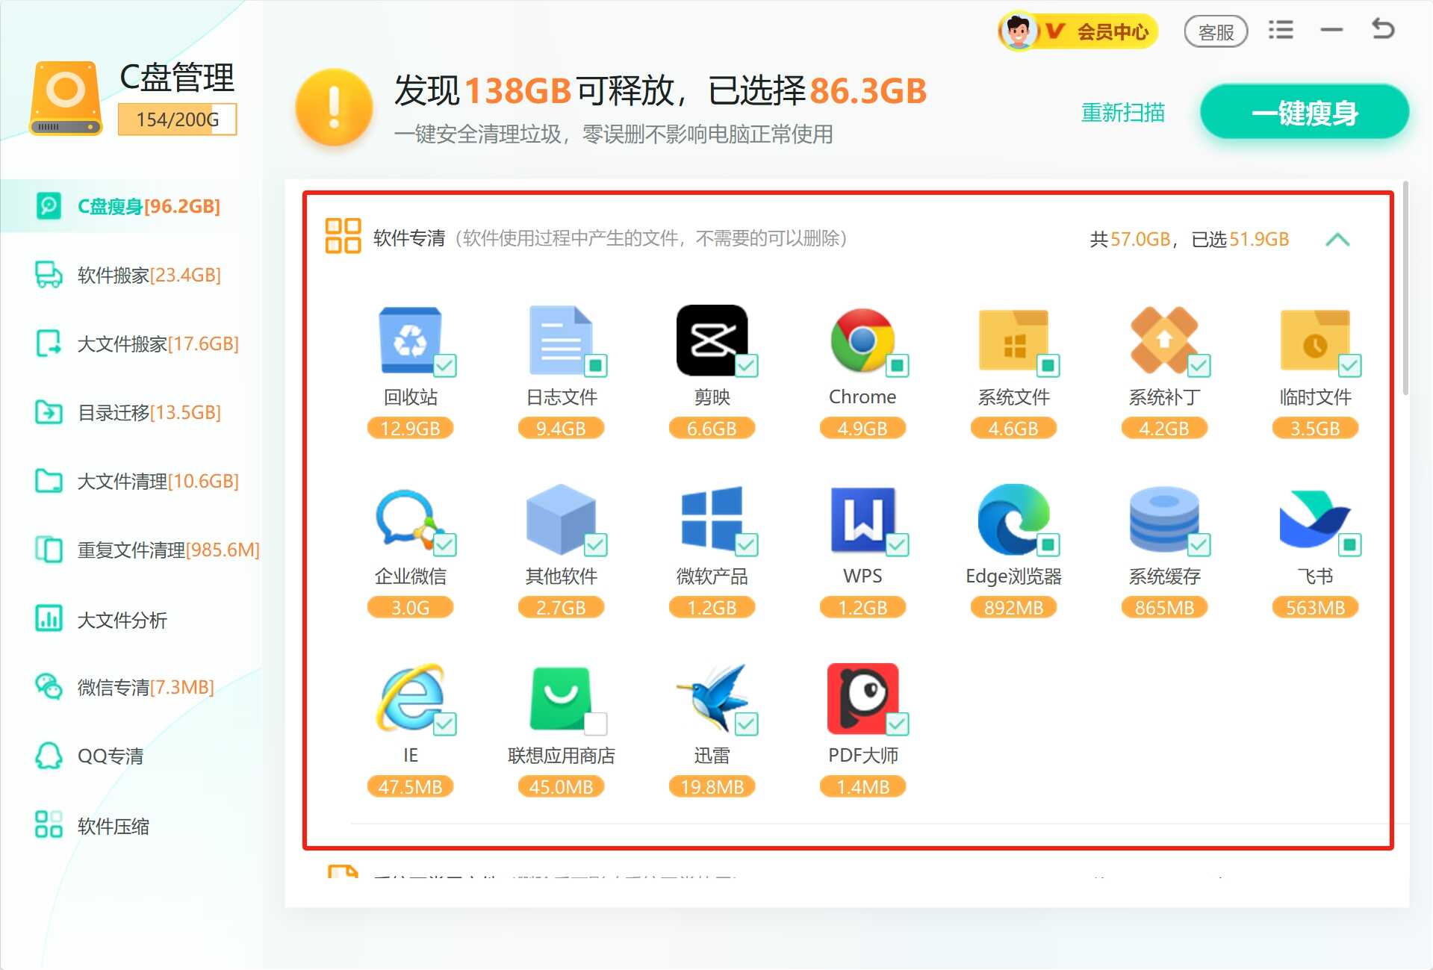
Task: Toggle the 系统文件 checkbox
Action: 1048,365
